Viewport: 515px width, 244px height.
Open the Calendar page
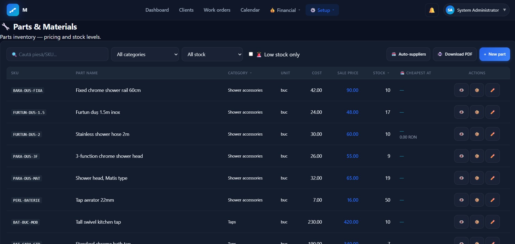[250, 10]
